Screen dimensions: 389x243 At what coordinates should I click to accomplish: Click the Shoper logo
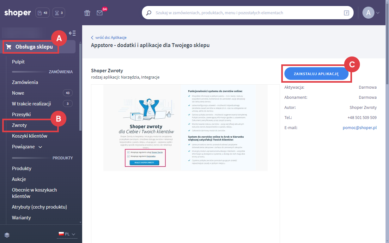tap(18, 13)
